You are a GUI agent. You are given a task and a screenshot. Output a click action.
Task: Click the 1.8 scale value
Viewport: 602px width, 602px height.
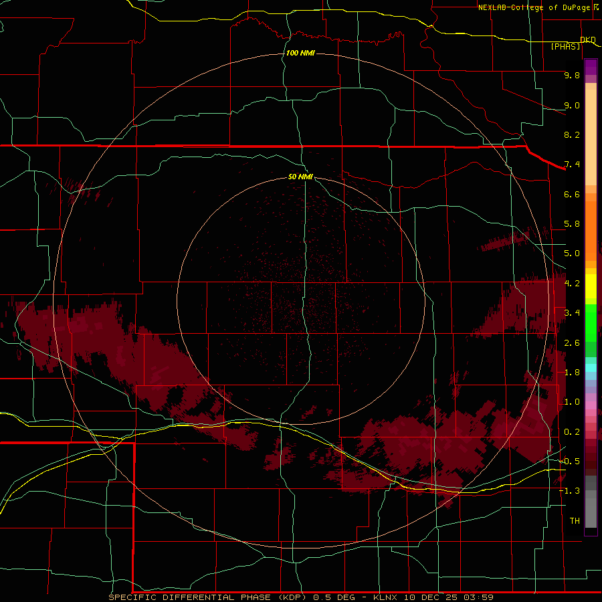(572, 373)
